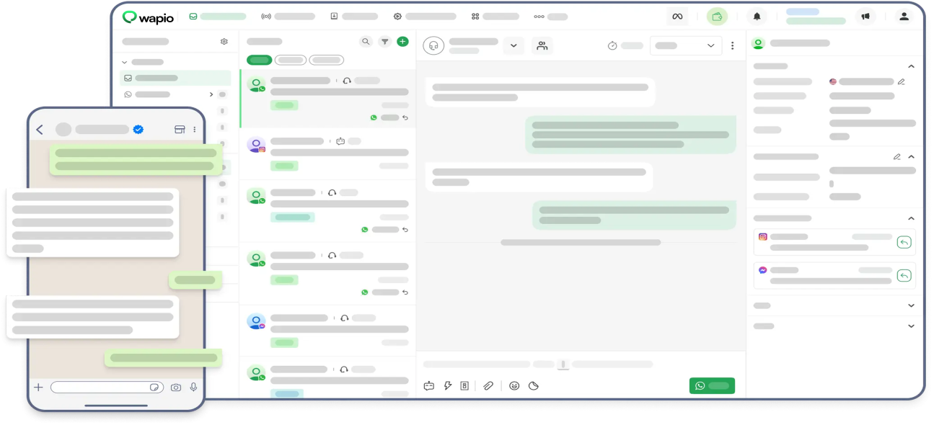The image size is (934, 425).
Task: Open the dropdown arrow beside chat header name
Action: (x=514, y=45)
